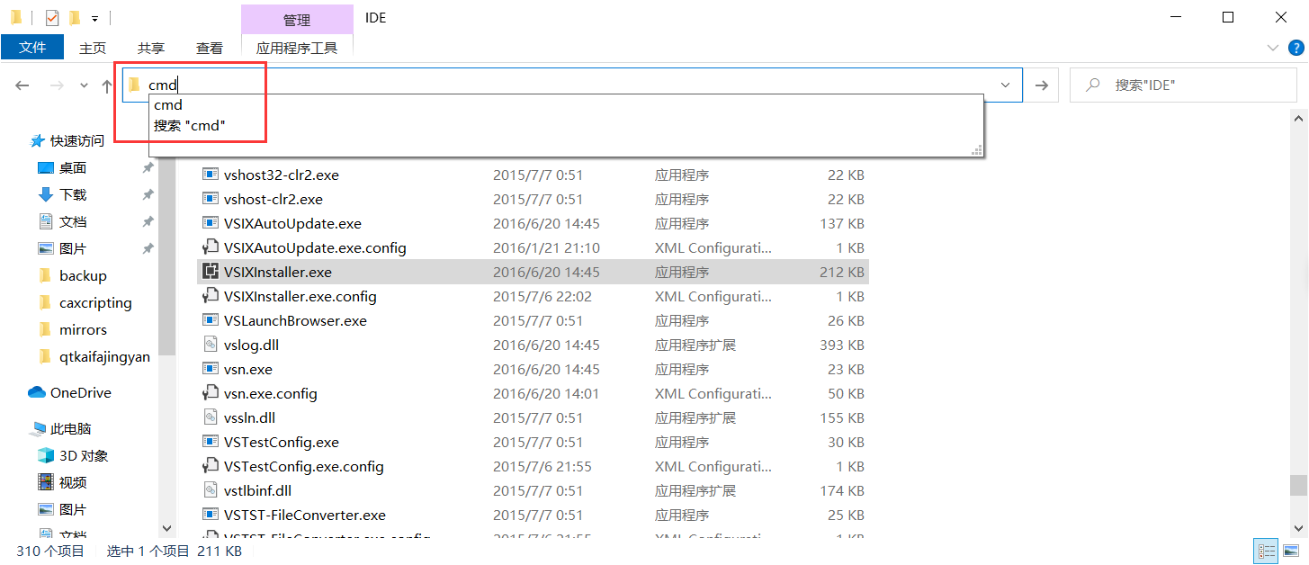Switch to the 主页 ribbon tab
1309x565 pixels.
tap(93, 48)
